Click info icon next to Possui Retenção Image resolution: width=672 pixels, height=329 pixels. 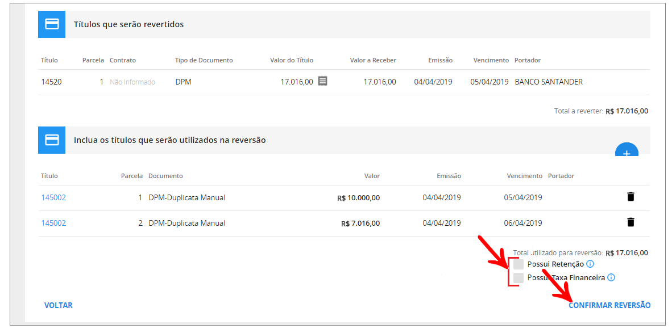click(590, 264)
